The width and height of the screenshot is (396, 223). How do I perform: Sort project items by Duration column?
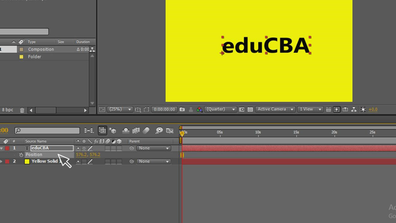tap(83, 42)
